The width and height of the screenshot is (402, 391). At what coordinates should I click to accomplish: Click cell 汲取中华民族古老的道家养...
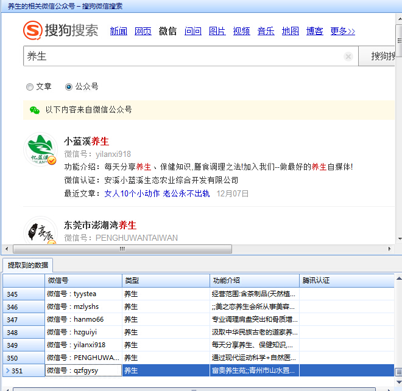point(255,332)
